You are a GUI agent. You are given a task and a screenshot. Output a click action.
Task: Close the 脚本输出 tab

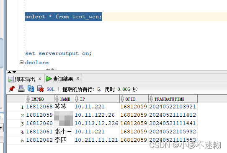(40, 79)
